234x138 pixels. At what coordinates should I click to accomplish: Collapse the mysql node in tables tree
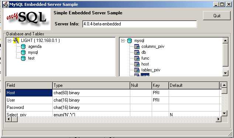coord(123,40)
